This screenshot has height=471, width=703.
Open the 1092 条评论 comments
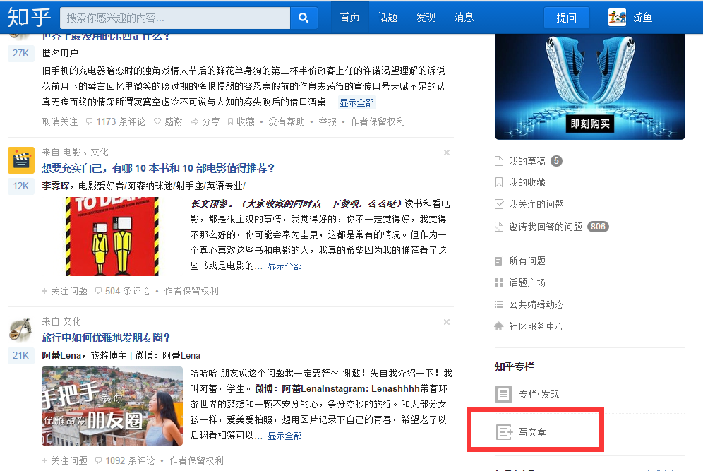pyautogui.click(x=125, y=460)
